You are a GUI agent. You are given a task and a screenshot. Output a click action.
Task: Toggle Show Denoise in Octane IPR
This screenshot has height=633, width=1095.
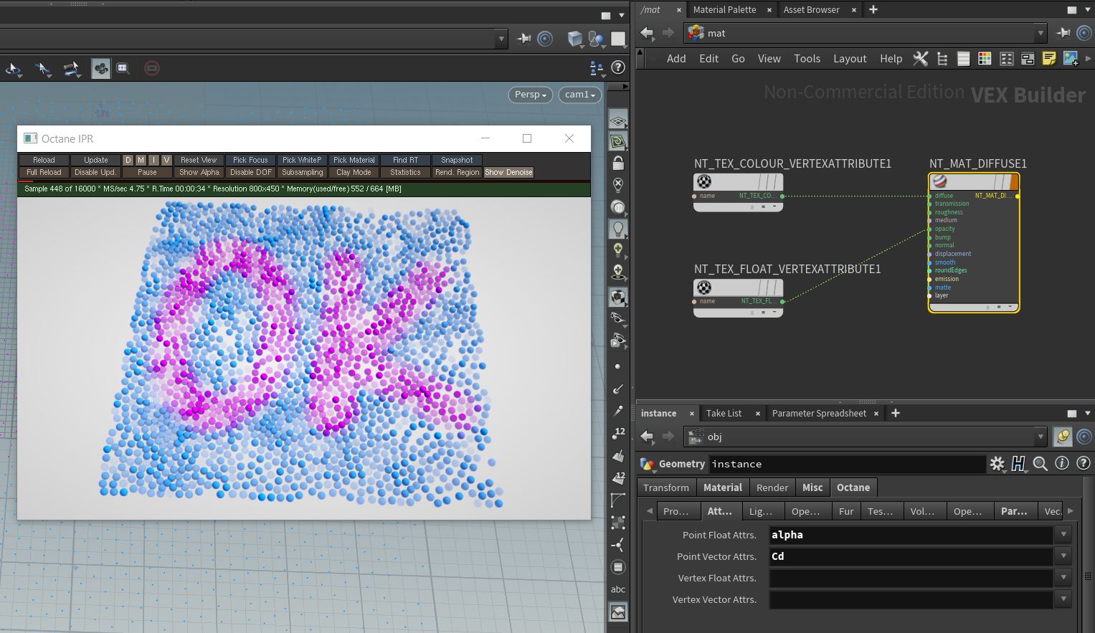[x=508, y=172]
